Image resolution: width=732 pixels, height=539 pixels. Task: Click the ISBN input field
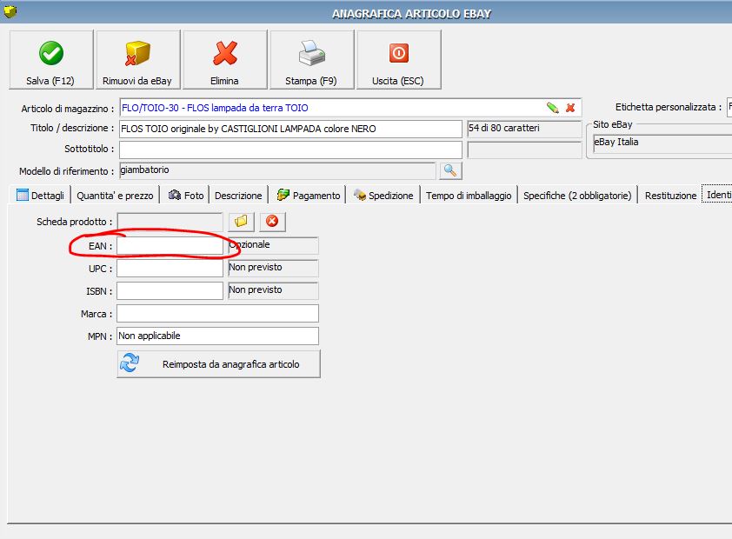coord(170,290)
